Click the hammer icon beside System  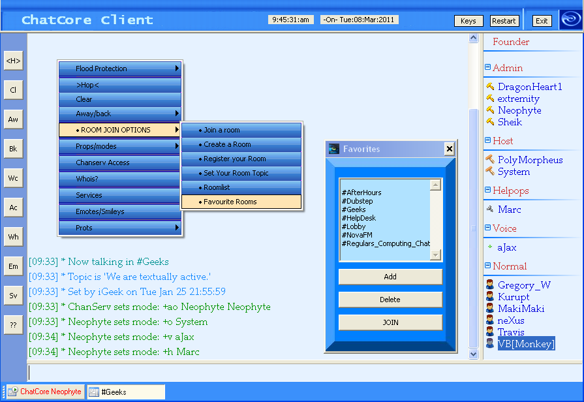click(x=490, y=171)
